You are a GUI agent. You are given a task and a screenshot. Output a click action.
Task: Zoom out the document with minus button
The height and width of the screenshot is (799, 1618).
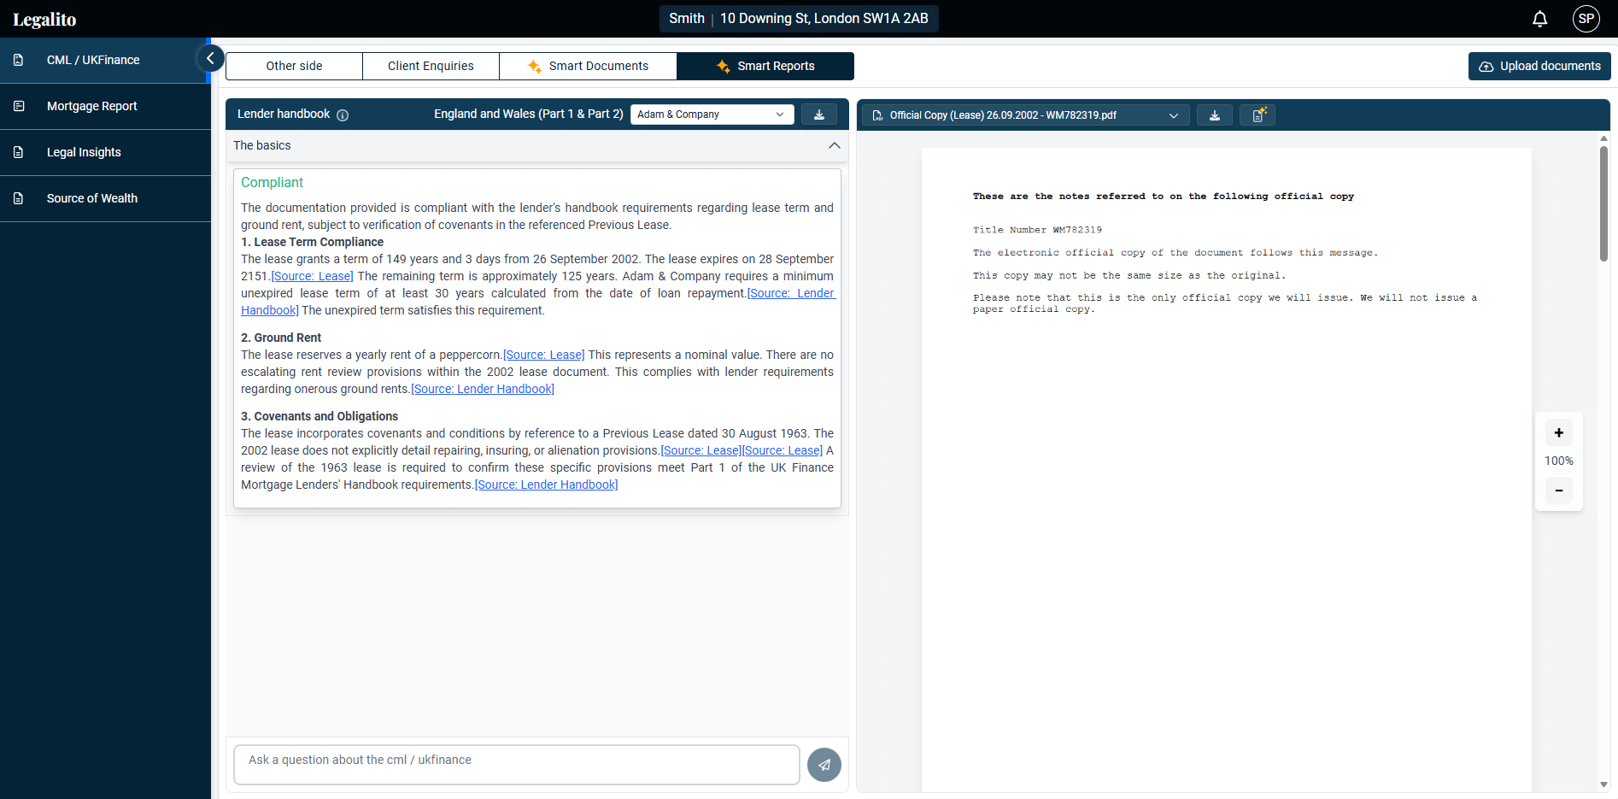(1558, 491)
